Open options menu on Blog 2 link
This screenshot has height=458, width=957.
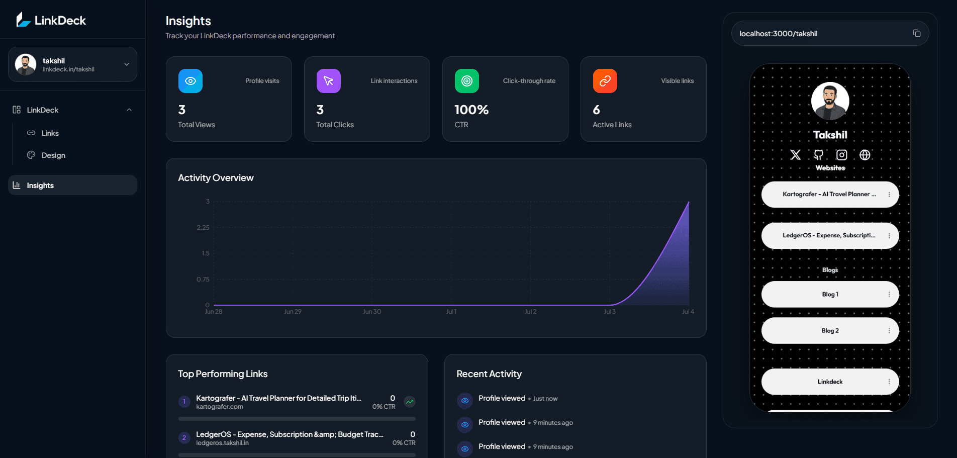point(889,330)
